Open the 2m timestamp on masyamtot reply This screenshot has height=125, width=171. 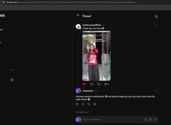click(x=95, y=91)
